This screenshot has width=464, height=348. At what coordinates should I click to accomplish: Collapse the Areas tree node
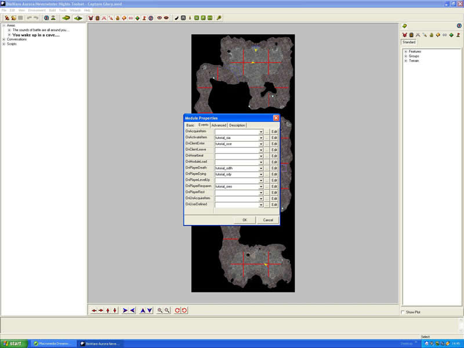pos(4,26)
